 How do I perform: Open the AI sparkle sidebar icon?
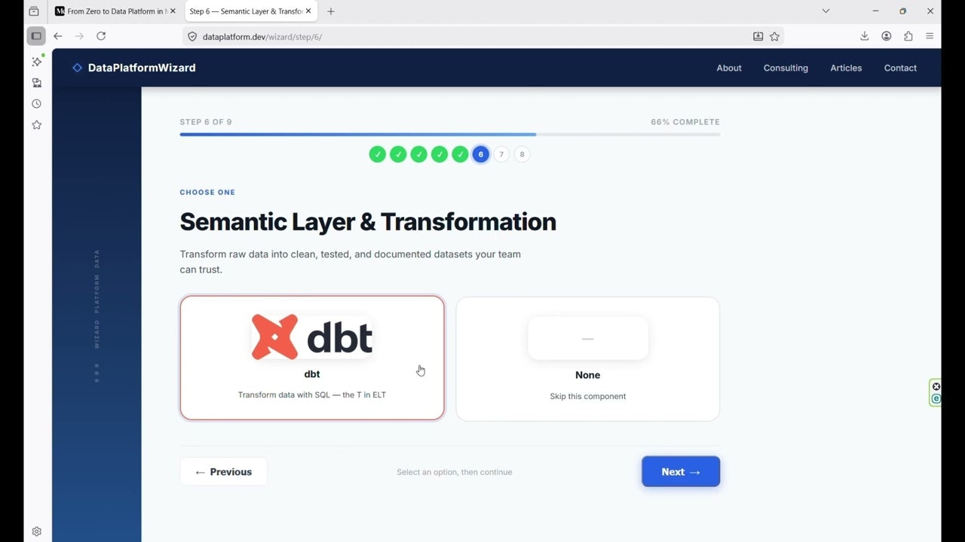pyautogui.click(x=36, y=62)
